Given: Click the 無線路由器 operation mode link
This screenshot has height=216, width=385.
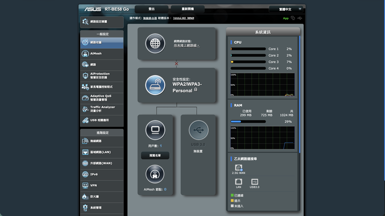Looking at the screenshot, I should click(150, 18).
